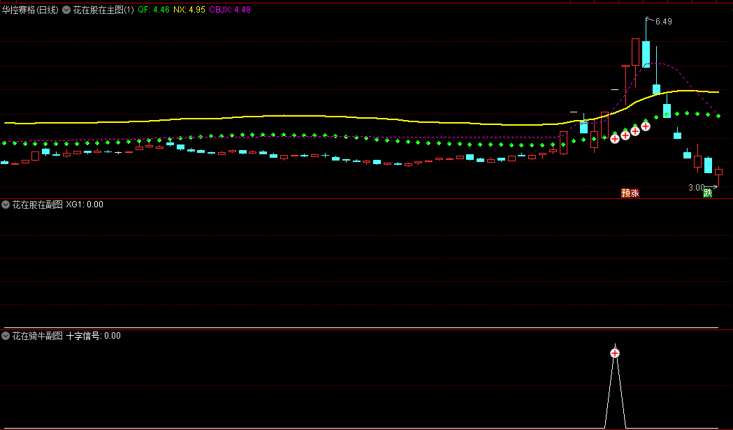Click the tallest cyan candlestick below 6.49
The height and width of the screenshot is (430, 733).
[x=646, y=54]
